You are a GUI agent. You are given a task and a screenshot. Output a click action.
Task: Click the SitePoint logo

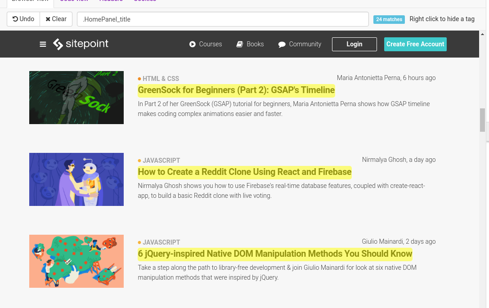(81, 44)
